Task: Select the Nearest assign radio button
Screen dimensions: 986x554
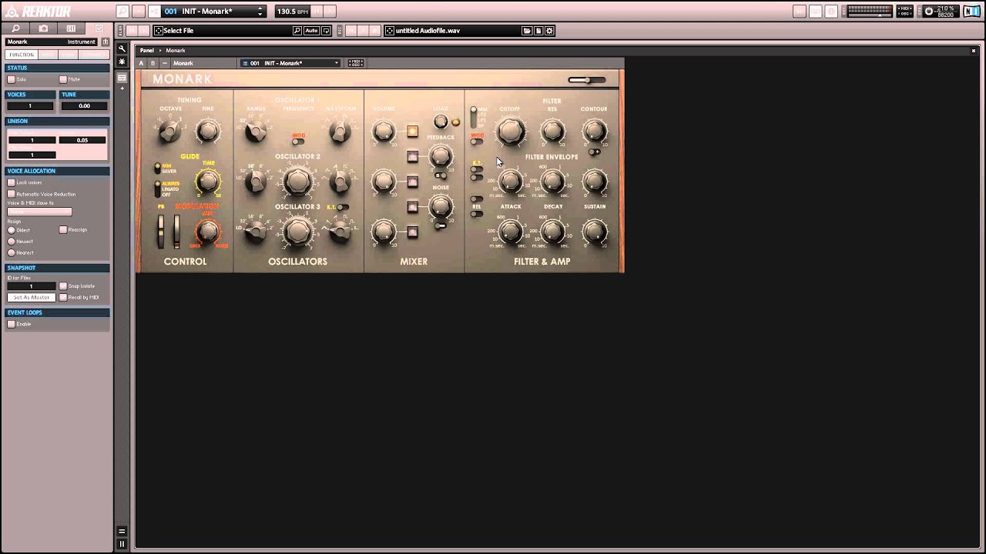Action: (11, 252)
